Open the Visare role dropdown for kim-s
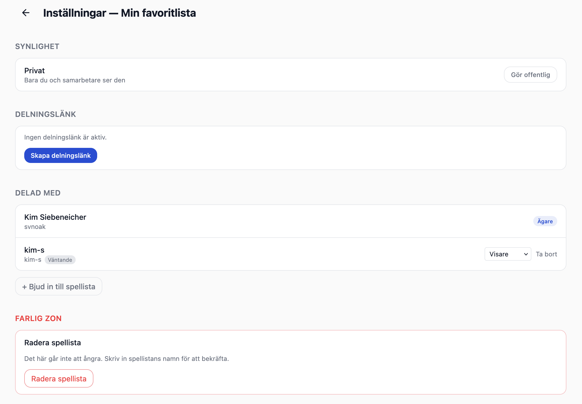 (x=508, y=254)
